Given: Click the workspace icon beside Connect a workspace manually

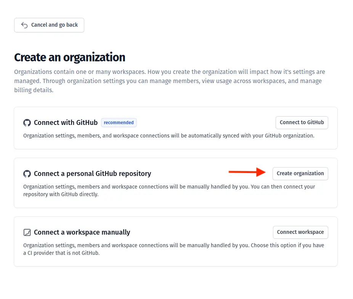Looking at the screenshot, I should click(x=27, y=232).
